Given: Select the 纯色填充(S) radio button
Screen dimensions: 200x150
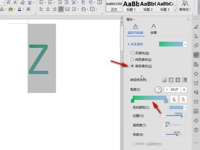Looking at the screenshot, I should (132, 59).
